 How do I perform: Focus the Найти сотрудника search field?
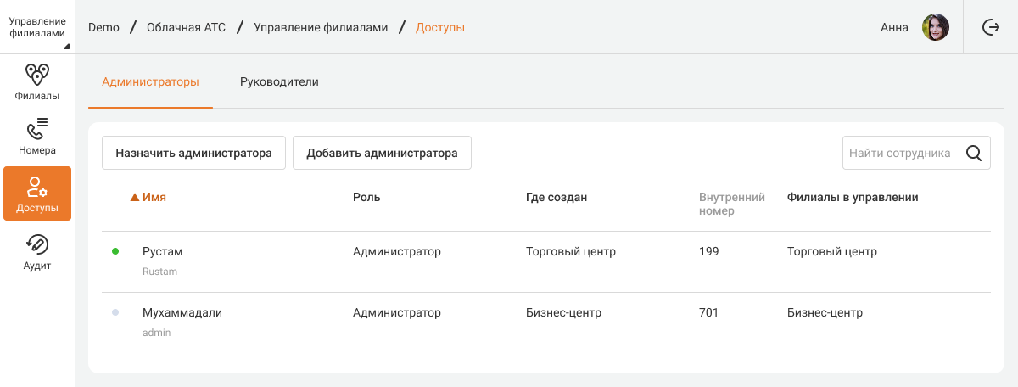point(899,154)
